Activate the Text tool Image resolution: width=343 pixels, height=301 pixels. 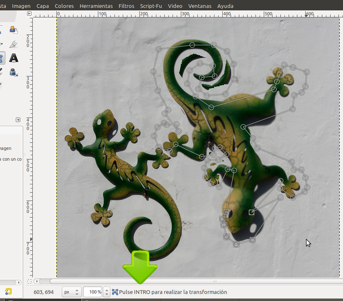click(14, 58)
